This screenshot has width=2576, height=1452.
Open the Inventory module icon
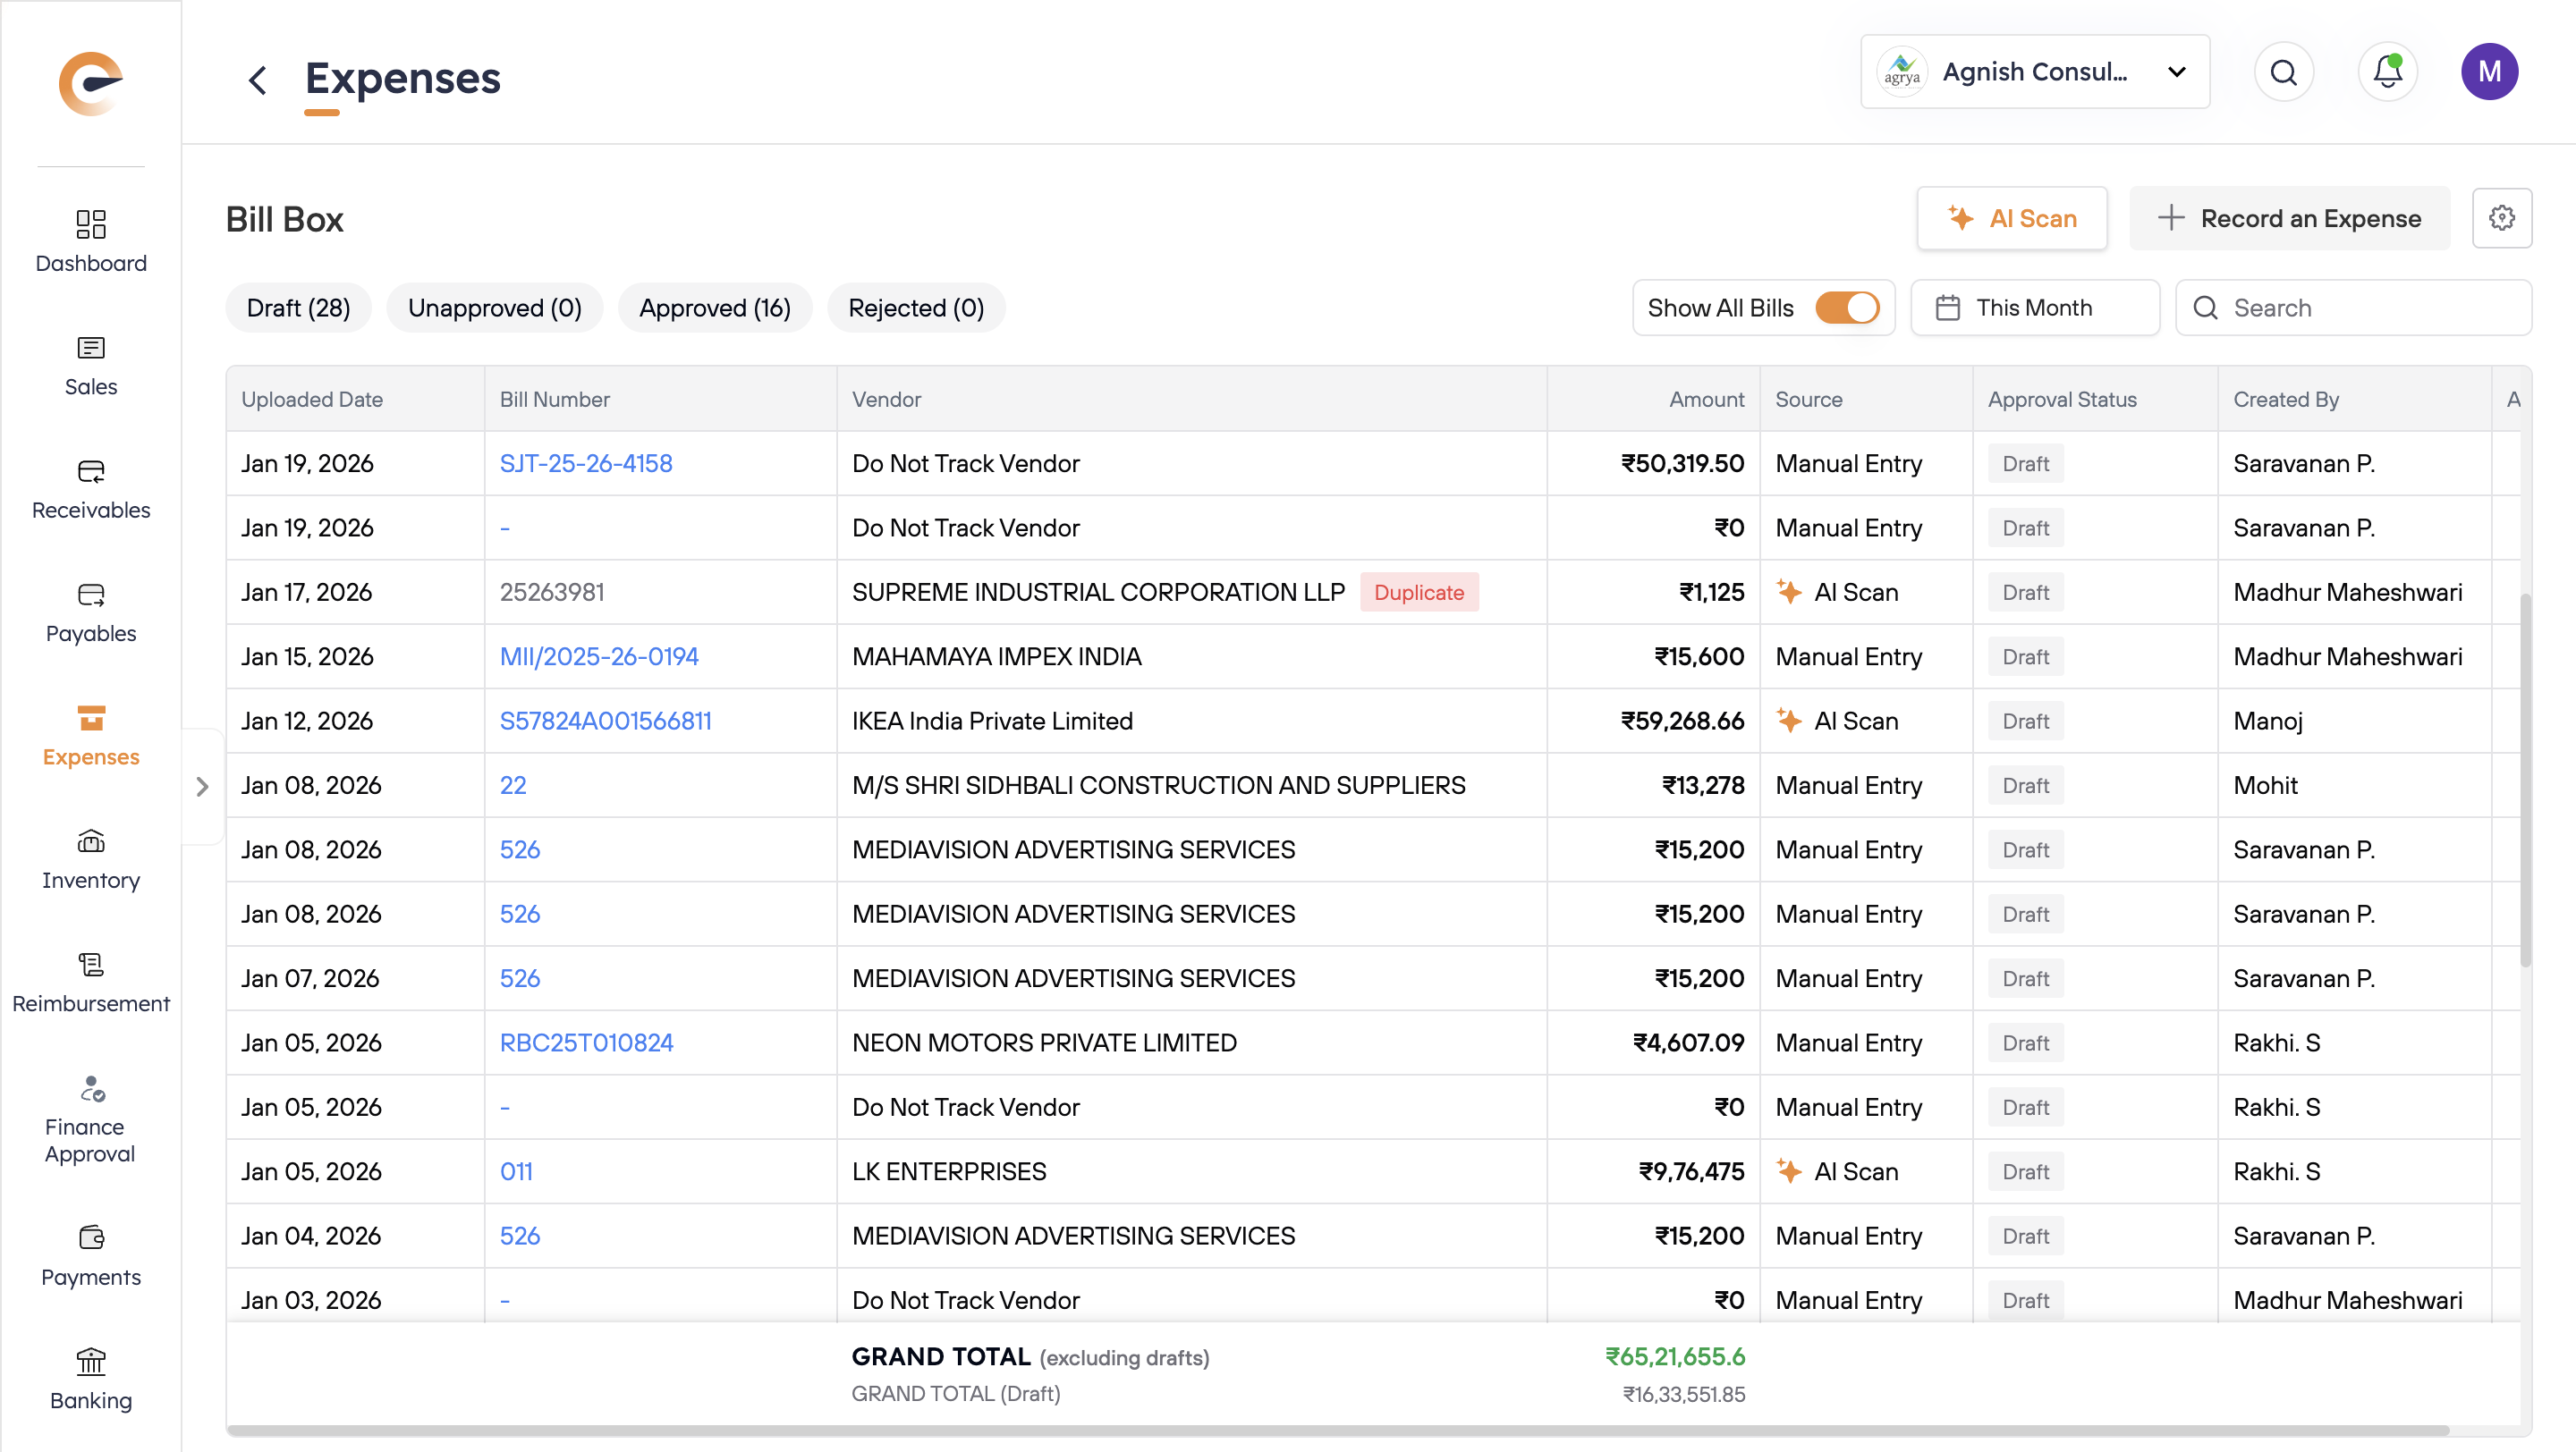click(90, 841)
